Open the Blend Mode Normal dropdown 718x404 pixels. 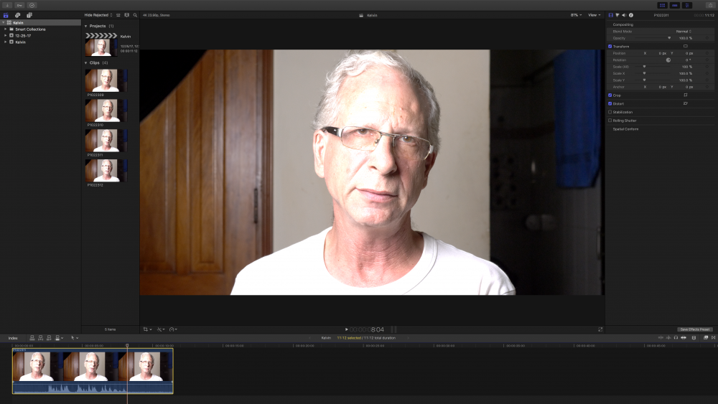pos(683,32)
